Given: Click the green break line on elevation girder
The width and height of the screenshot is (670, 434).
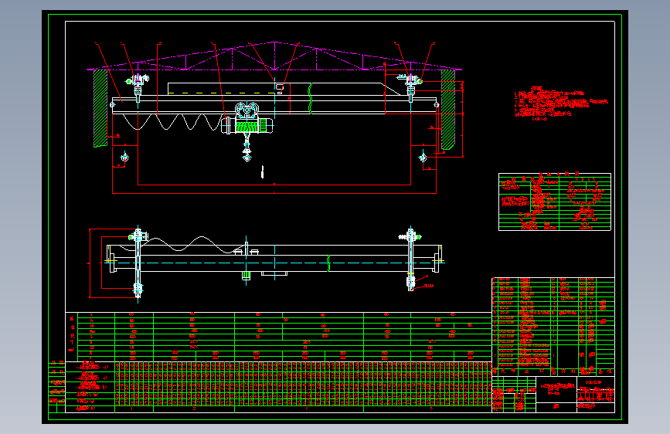Looking at the screenshot, I should click(310, 99).
